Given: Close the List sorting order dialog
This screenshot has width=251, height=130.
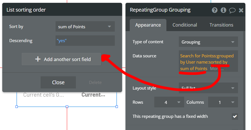Looking at the screenshot, I should point(58,82).
